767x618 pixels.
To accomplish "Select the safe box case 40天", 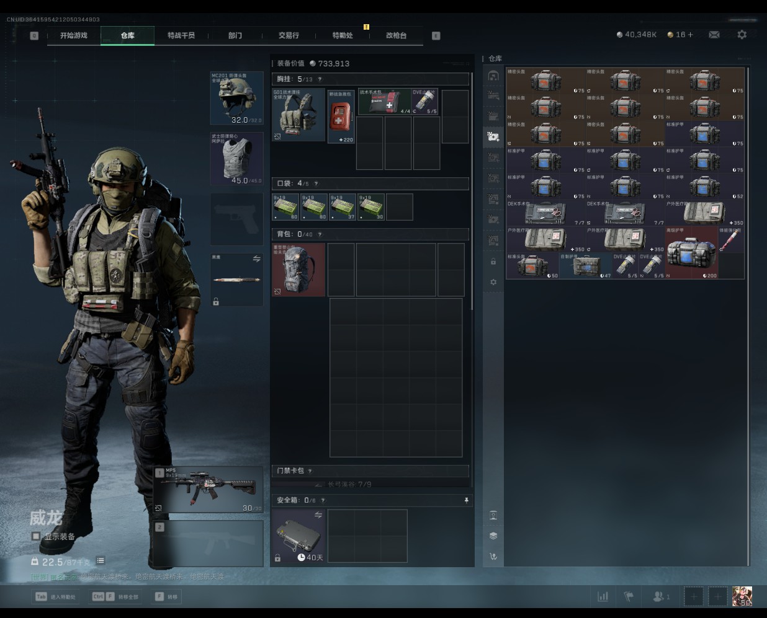I will click(298, 536).
